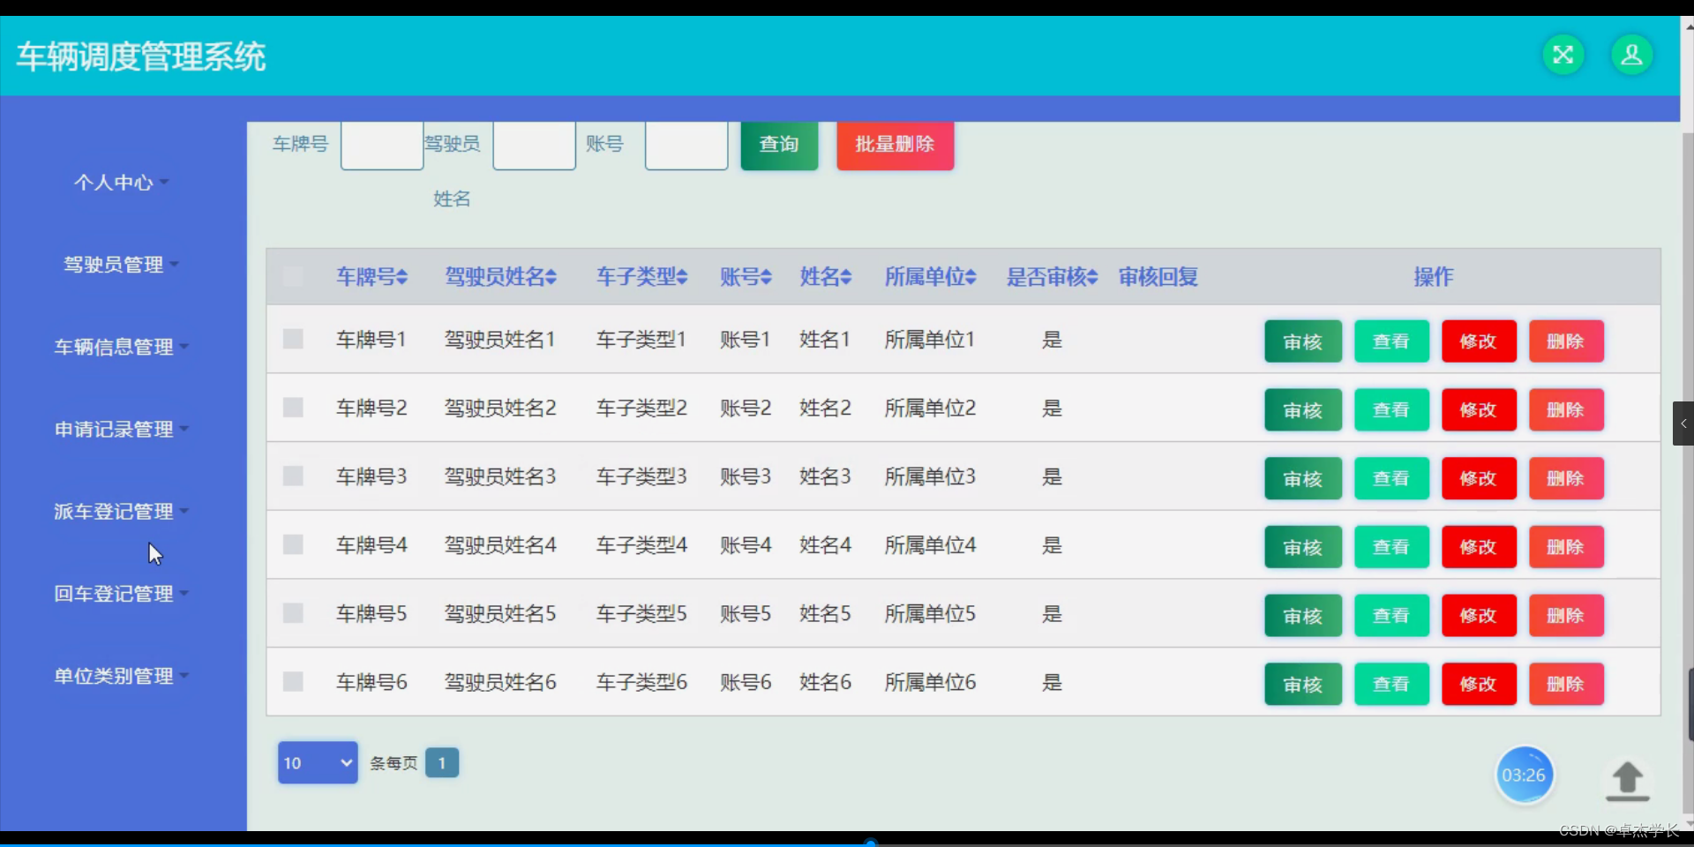This screenshot has width=1694, height=847.
Task: Focus the 驾驶员姓名 search input
Action: 534,146
